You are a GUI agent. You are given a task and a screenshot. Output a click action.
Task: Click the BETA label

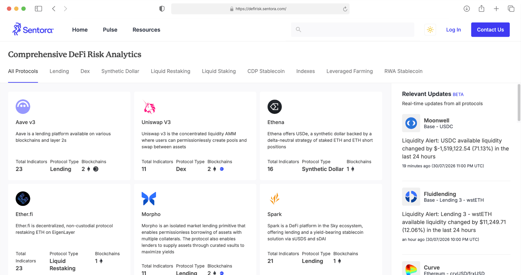tap(458, 94)
